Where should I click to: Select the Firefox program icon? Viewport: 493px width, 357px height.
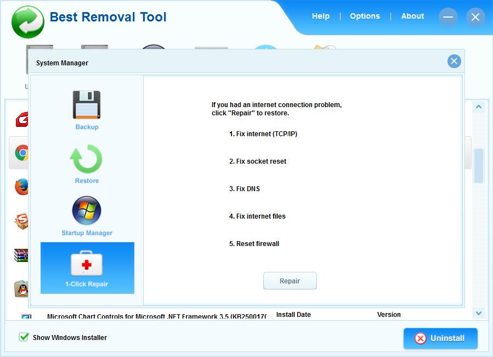pyautogui.click(x=22, y=187)
